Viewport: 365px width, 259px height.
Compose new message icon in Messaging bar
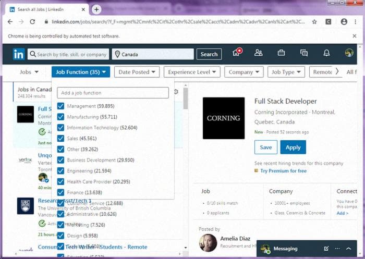[326, 248]
